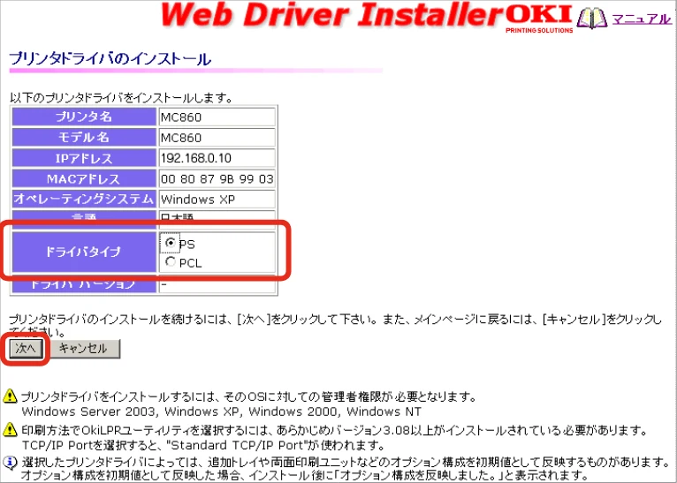Click the text 以下のプリンタドライバをインストールします。
Image resolution: width=677 pixels, height=483 pixels.
coord(121,98)
